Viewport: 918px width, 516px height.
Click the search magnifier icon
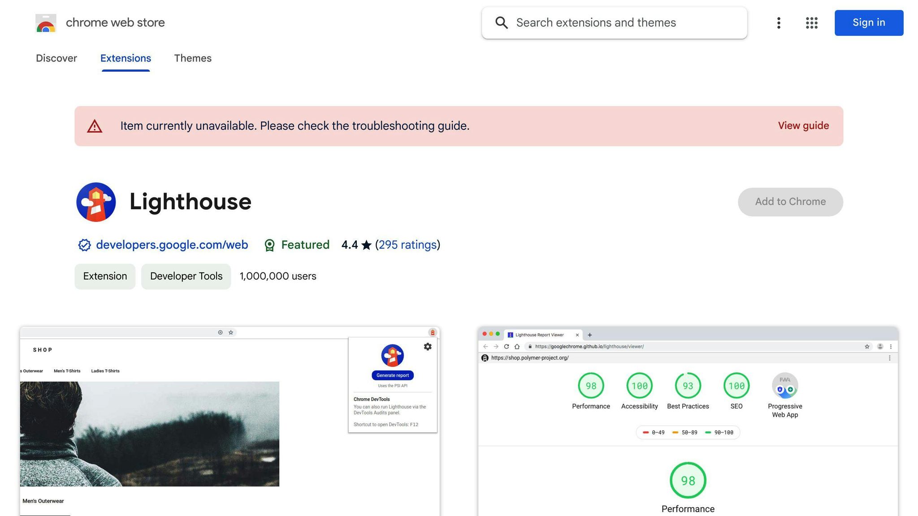(x=502, y=23)
